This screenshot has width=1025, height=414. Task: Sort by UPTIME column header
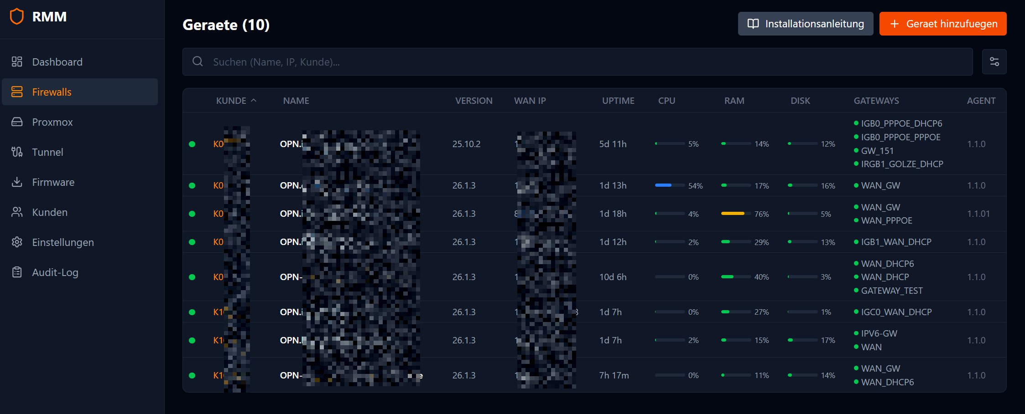pyautogui.click(x=618, y=101)
